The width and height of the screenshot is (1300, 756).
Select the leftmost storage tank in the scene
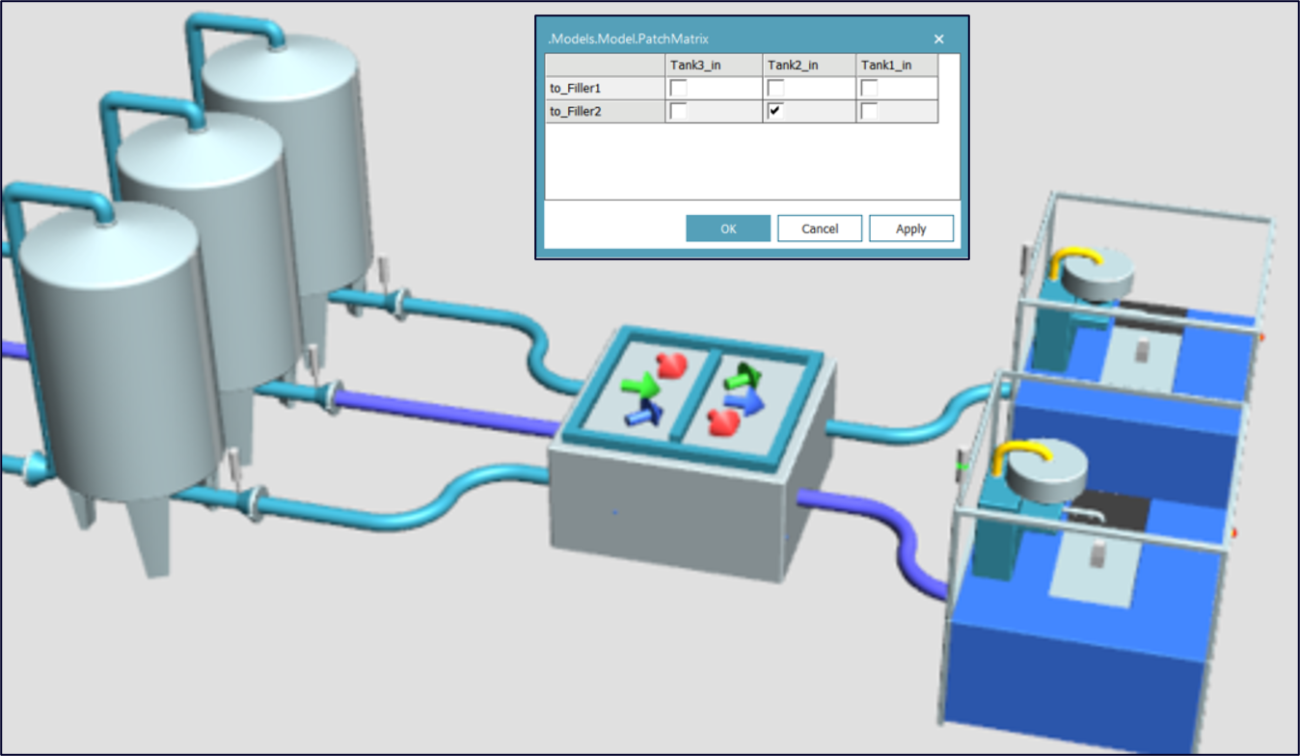tap(116, 366)
